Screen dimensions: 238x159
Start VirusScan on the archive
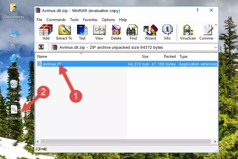(x=188, y=32)
